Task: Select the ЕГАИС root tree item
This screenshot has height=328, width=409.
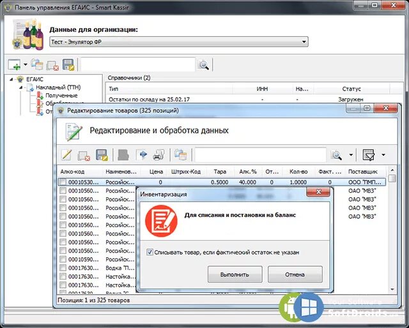Action: pyautogui.click(x=35, y=79)
